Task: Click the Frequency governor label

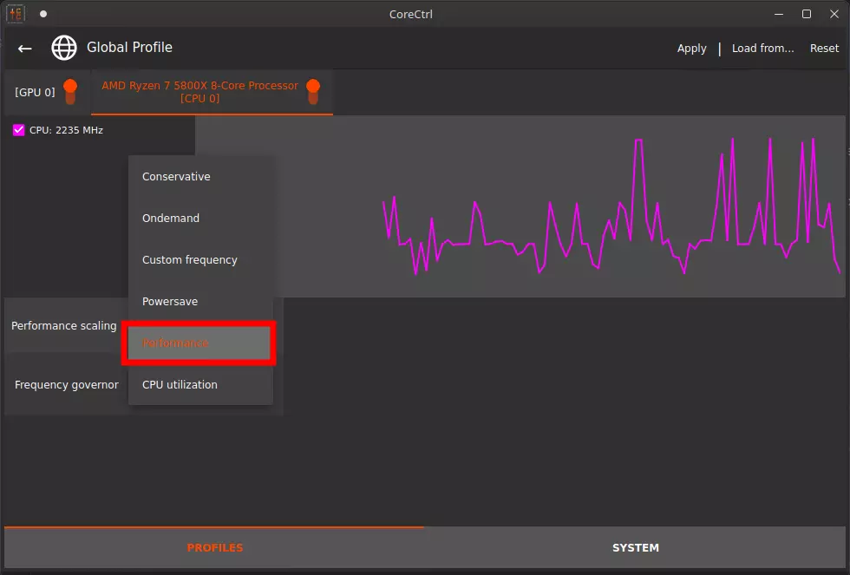Action: (66, 385)
